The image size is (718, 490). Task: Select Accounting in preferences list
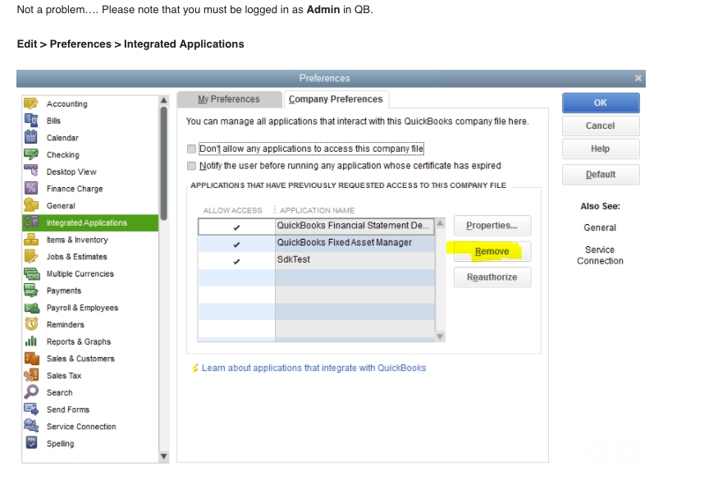coord(90,103)
